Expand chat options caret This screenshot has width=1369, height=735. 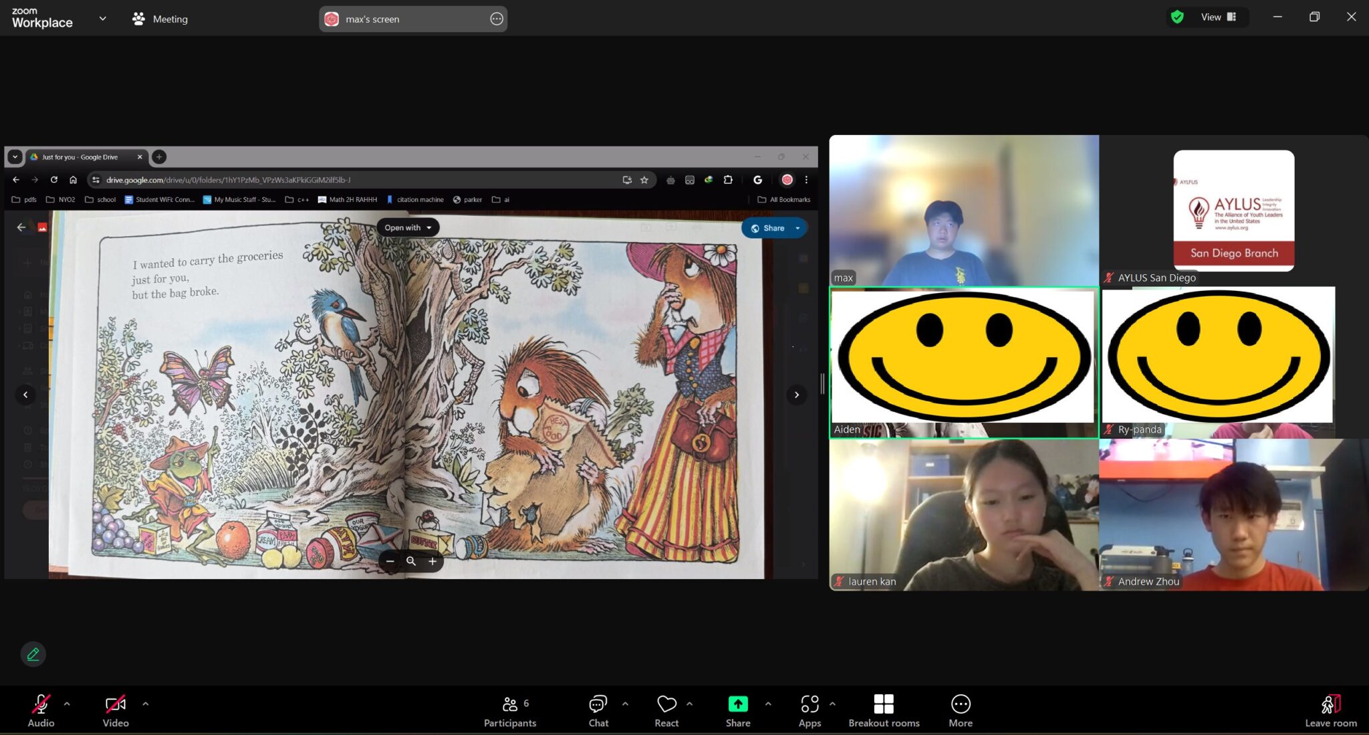tap(626, 704)
